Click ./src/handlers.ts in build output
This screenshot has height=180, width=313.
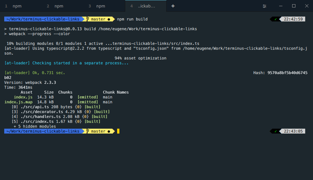pos(41,117)
